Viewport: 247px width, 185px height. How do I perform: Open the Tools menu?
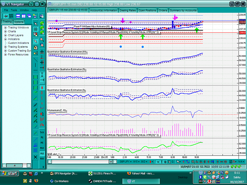[14, 10]
